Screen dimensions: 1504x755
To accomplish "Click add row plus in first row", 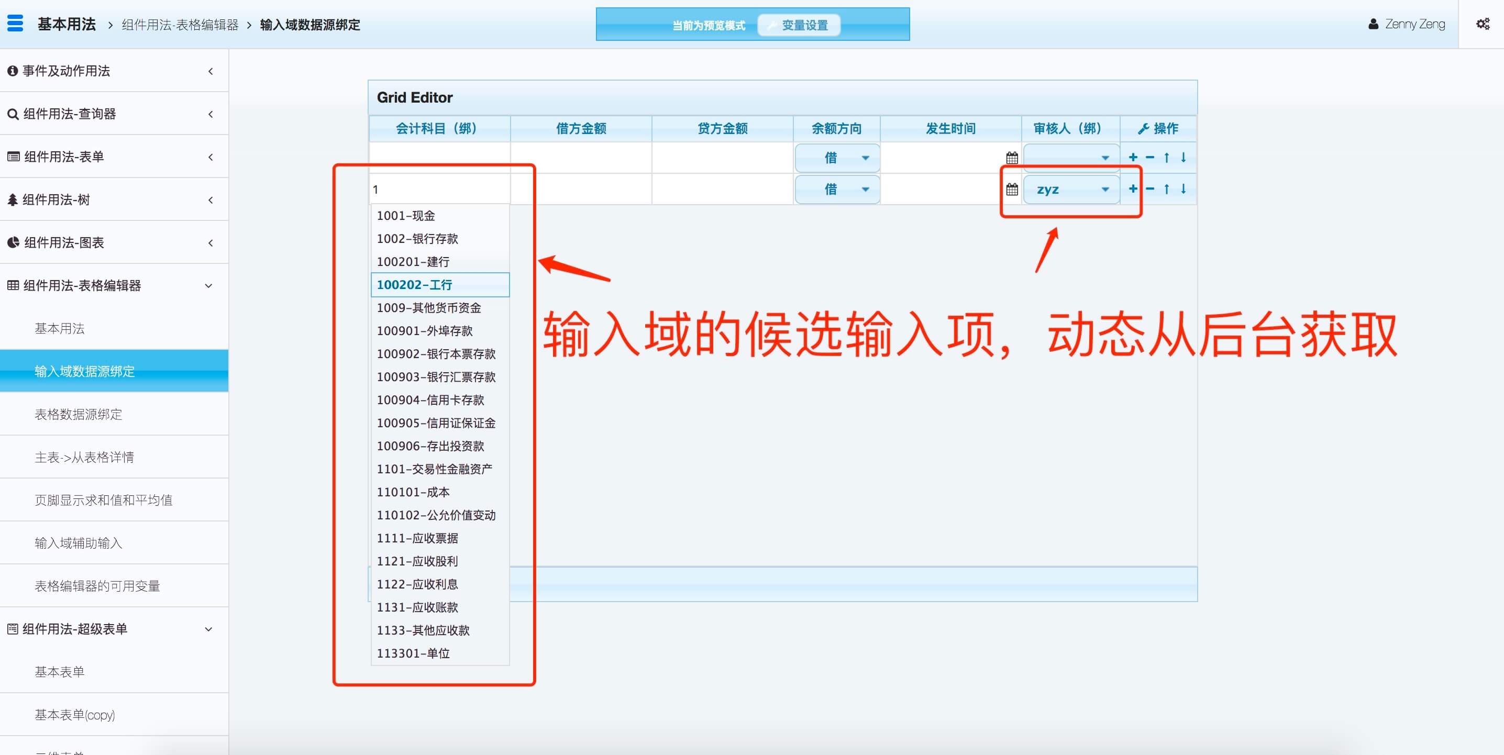I will point(1133,157).
